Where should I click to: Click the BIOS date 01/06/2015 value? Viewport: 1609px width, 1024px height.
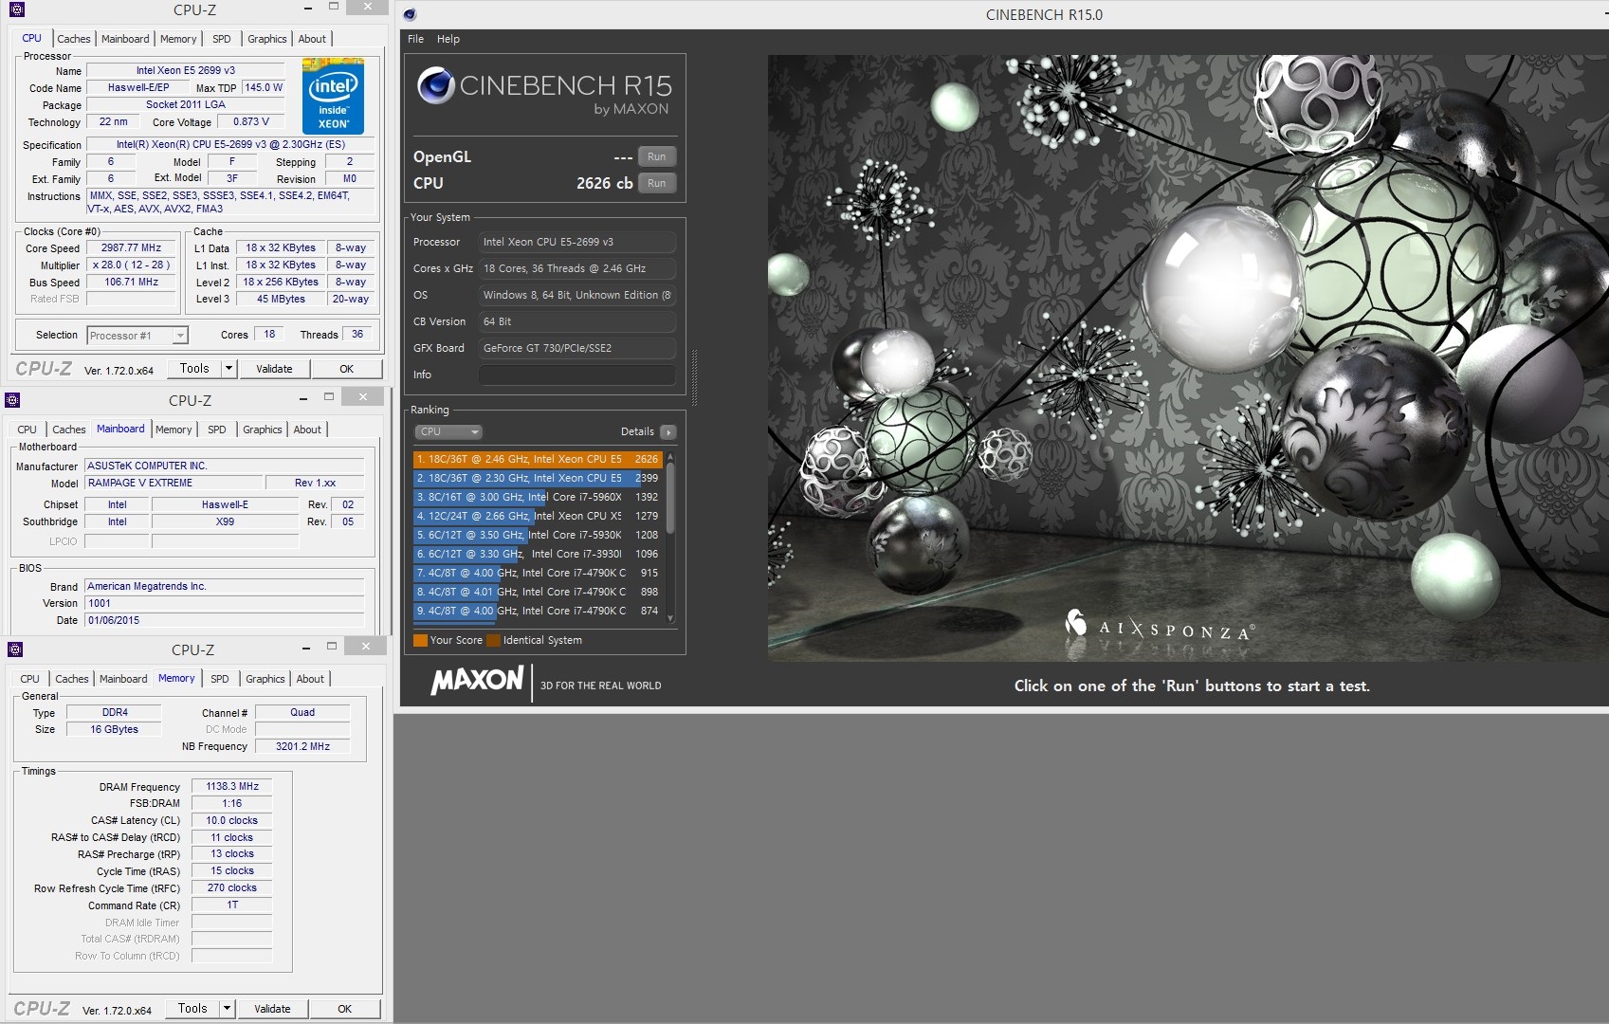(225, 620)
